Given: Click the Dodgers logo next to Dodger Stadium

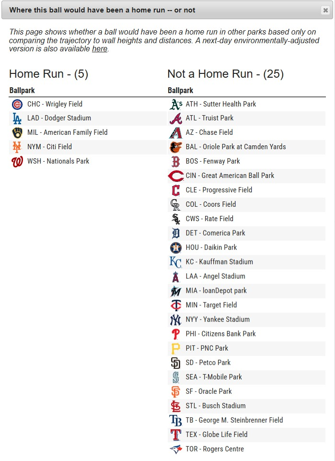Looking at the screenshot, I should pos(17,118).
